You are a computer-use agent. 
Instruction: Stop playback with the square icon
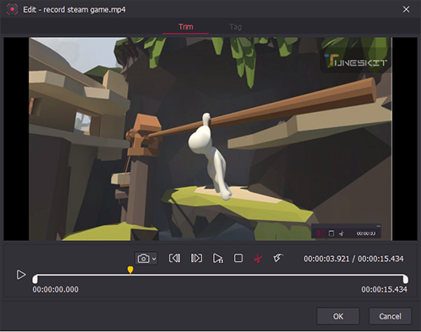pos(238,258)
